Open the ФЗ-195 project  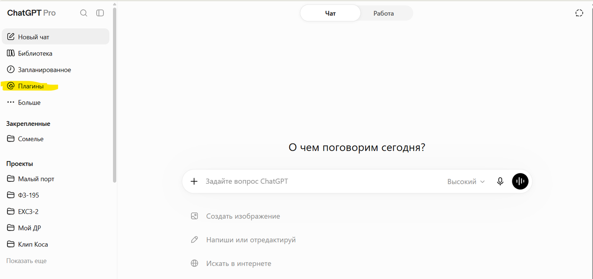[56, 195]
